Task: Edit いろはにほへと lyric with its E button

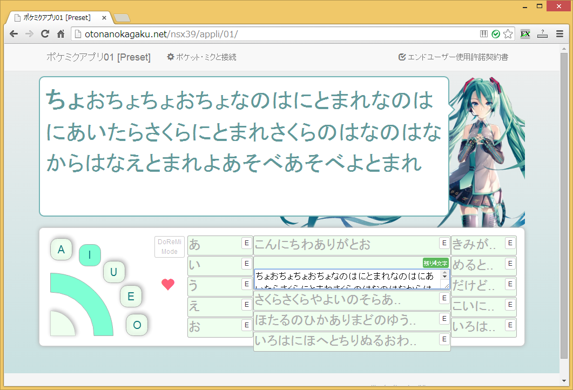Action: pos(444,339)
